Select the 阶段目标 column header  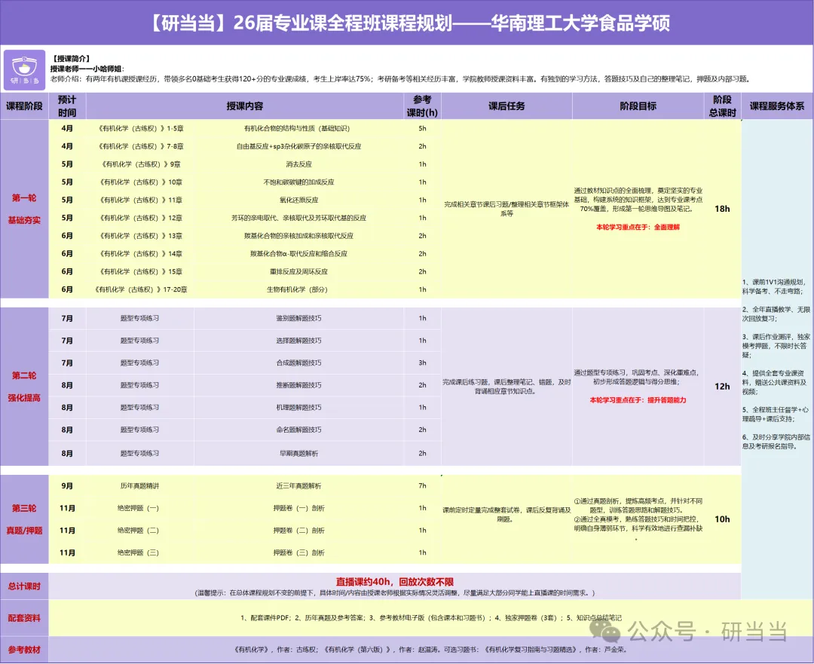click(x=638, y=106)
